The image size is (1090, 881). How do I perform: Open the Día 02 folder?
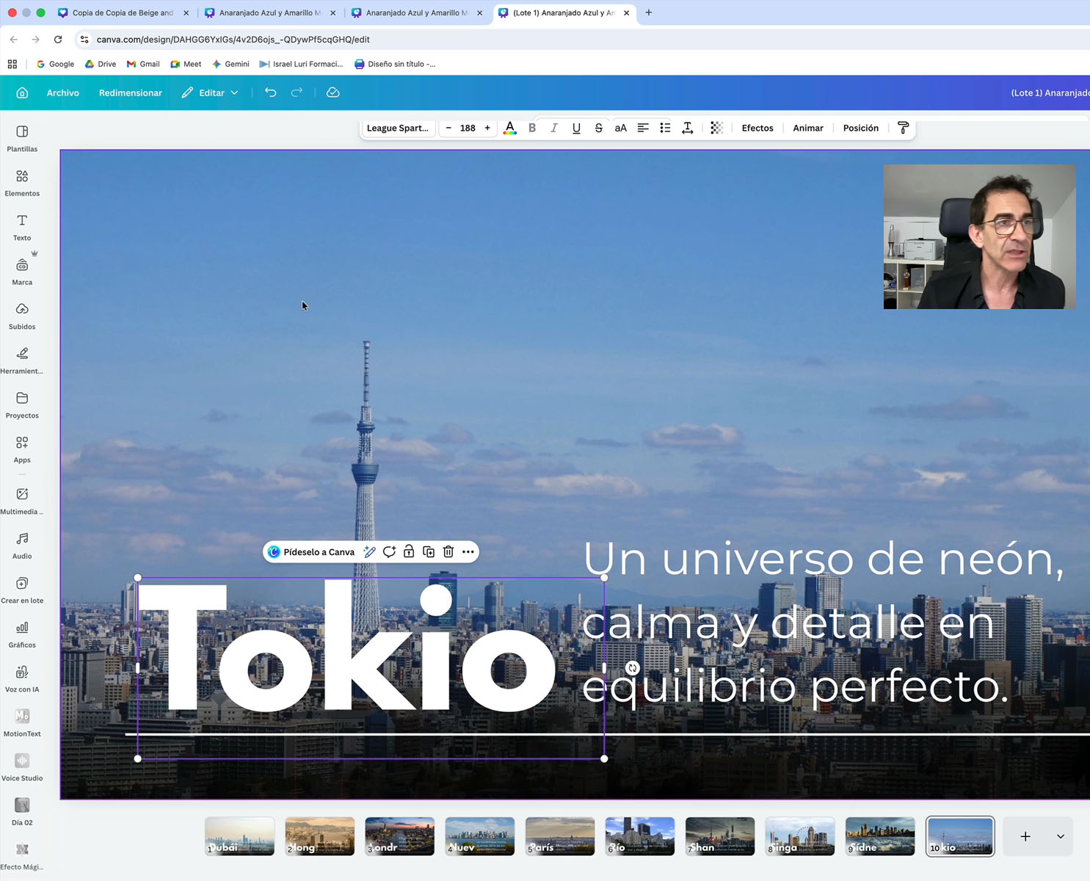[22, 812]
